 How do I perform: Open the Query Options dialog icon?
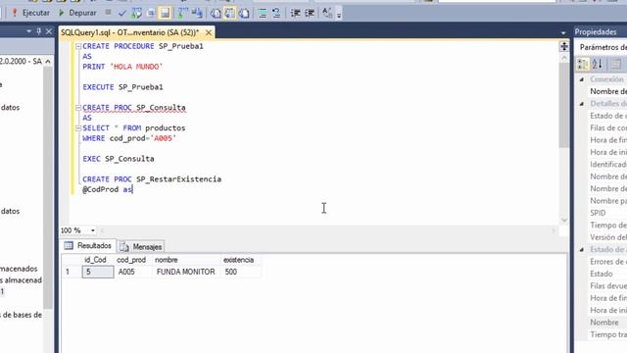point(151,13)
